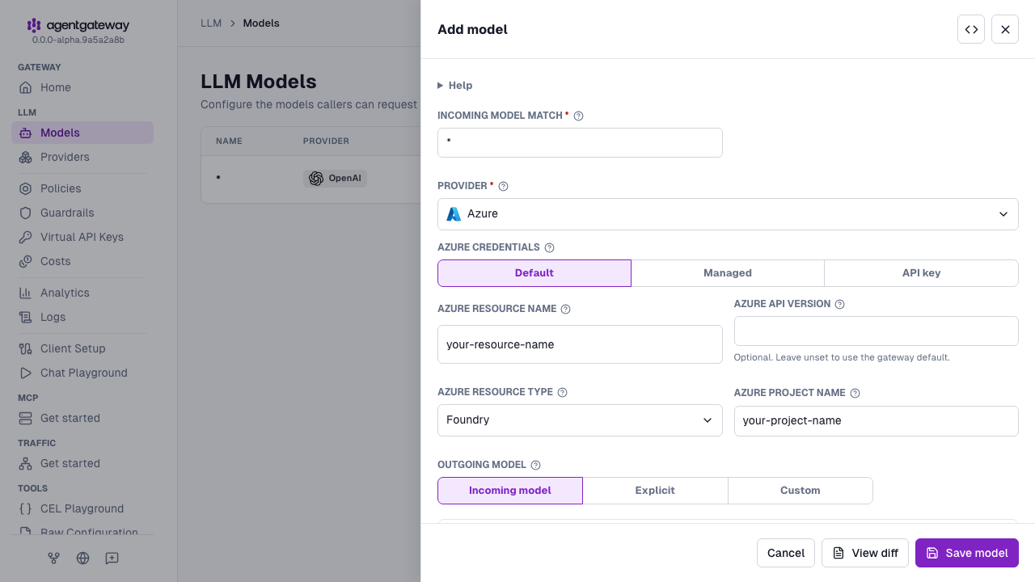
Task: Click the Client Setup icon
Action: tap(26, 348)
